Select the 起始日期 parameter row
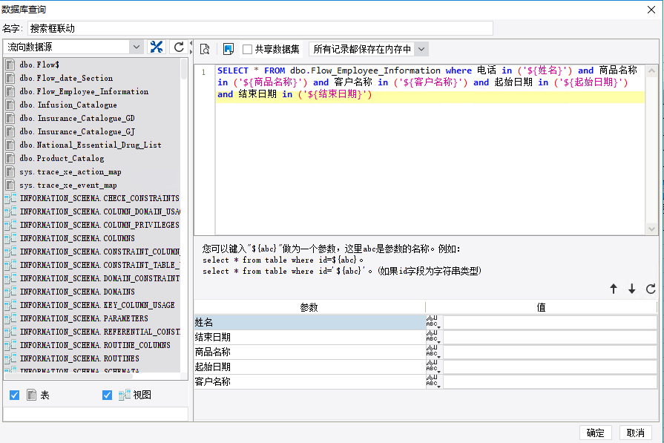This screenshot has height=443, width=664. click(x=310, y=367)
